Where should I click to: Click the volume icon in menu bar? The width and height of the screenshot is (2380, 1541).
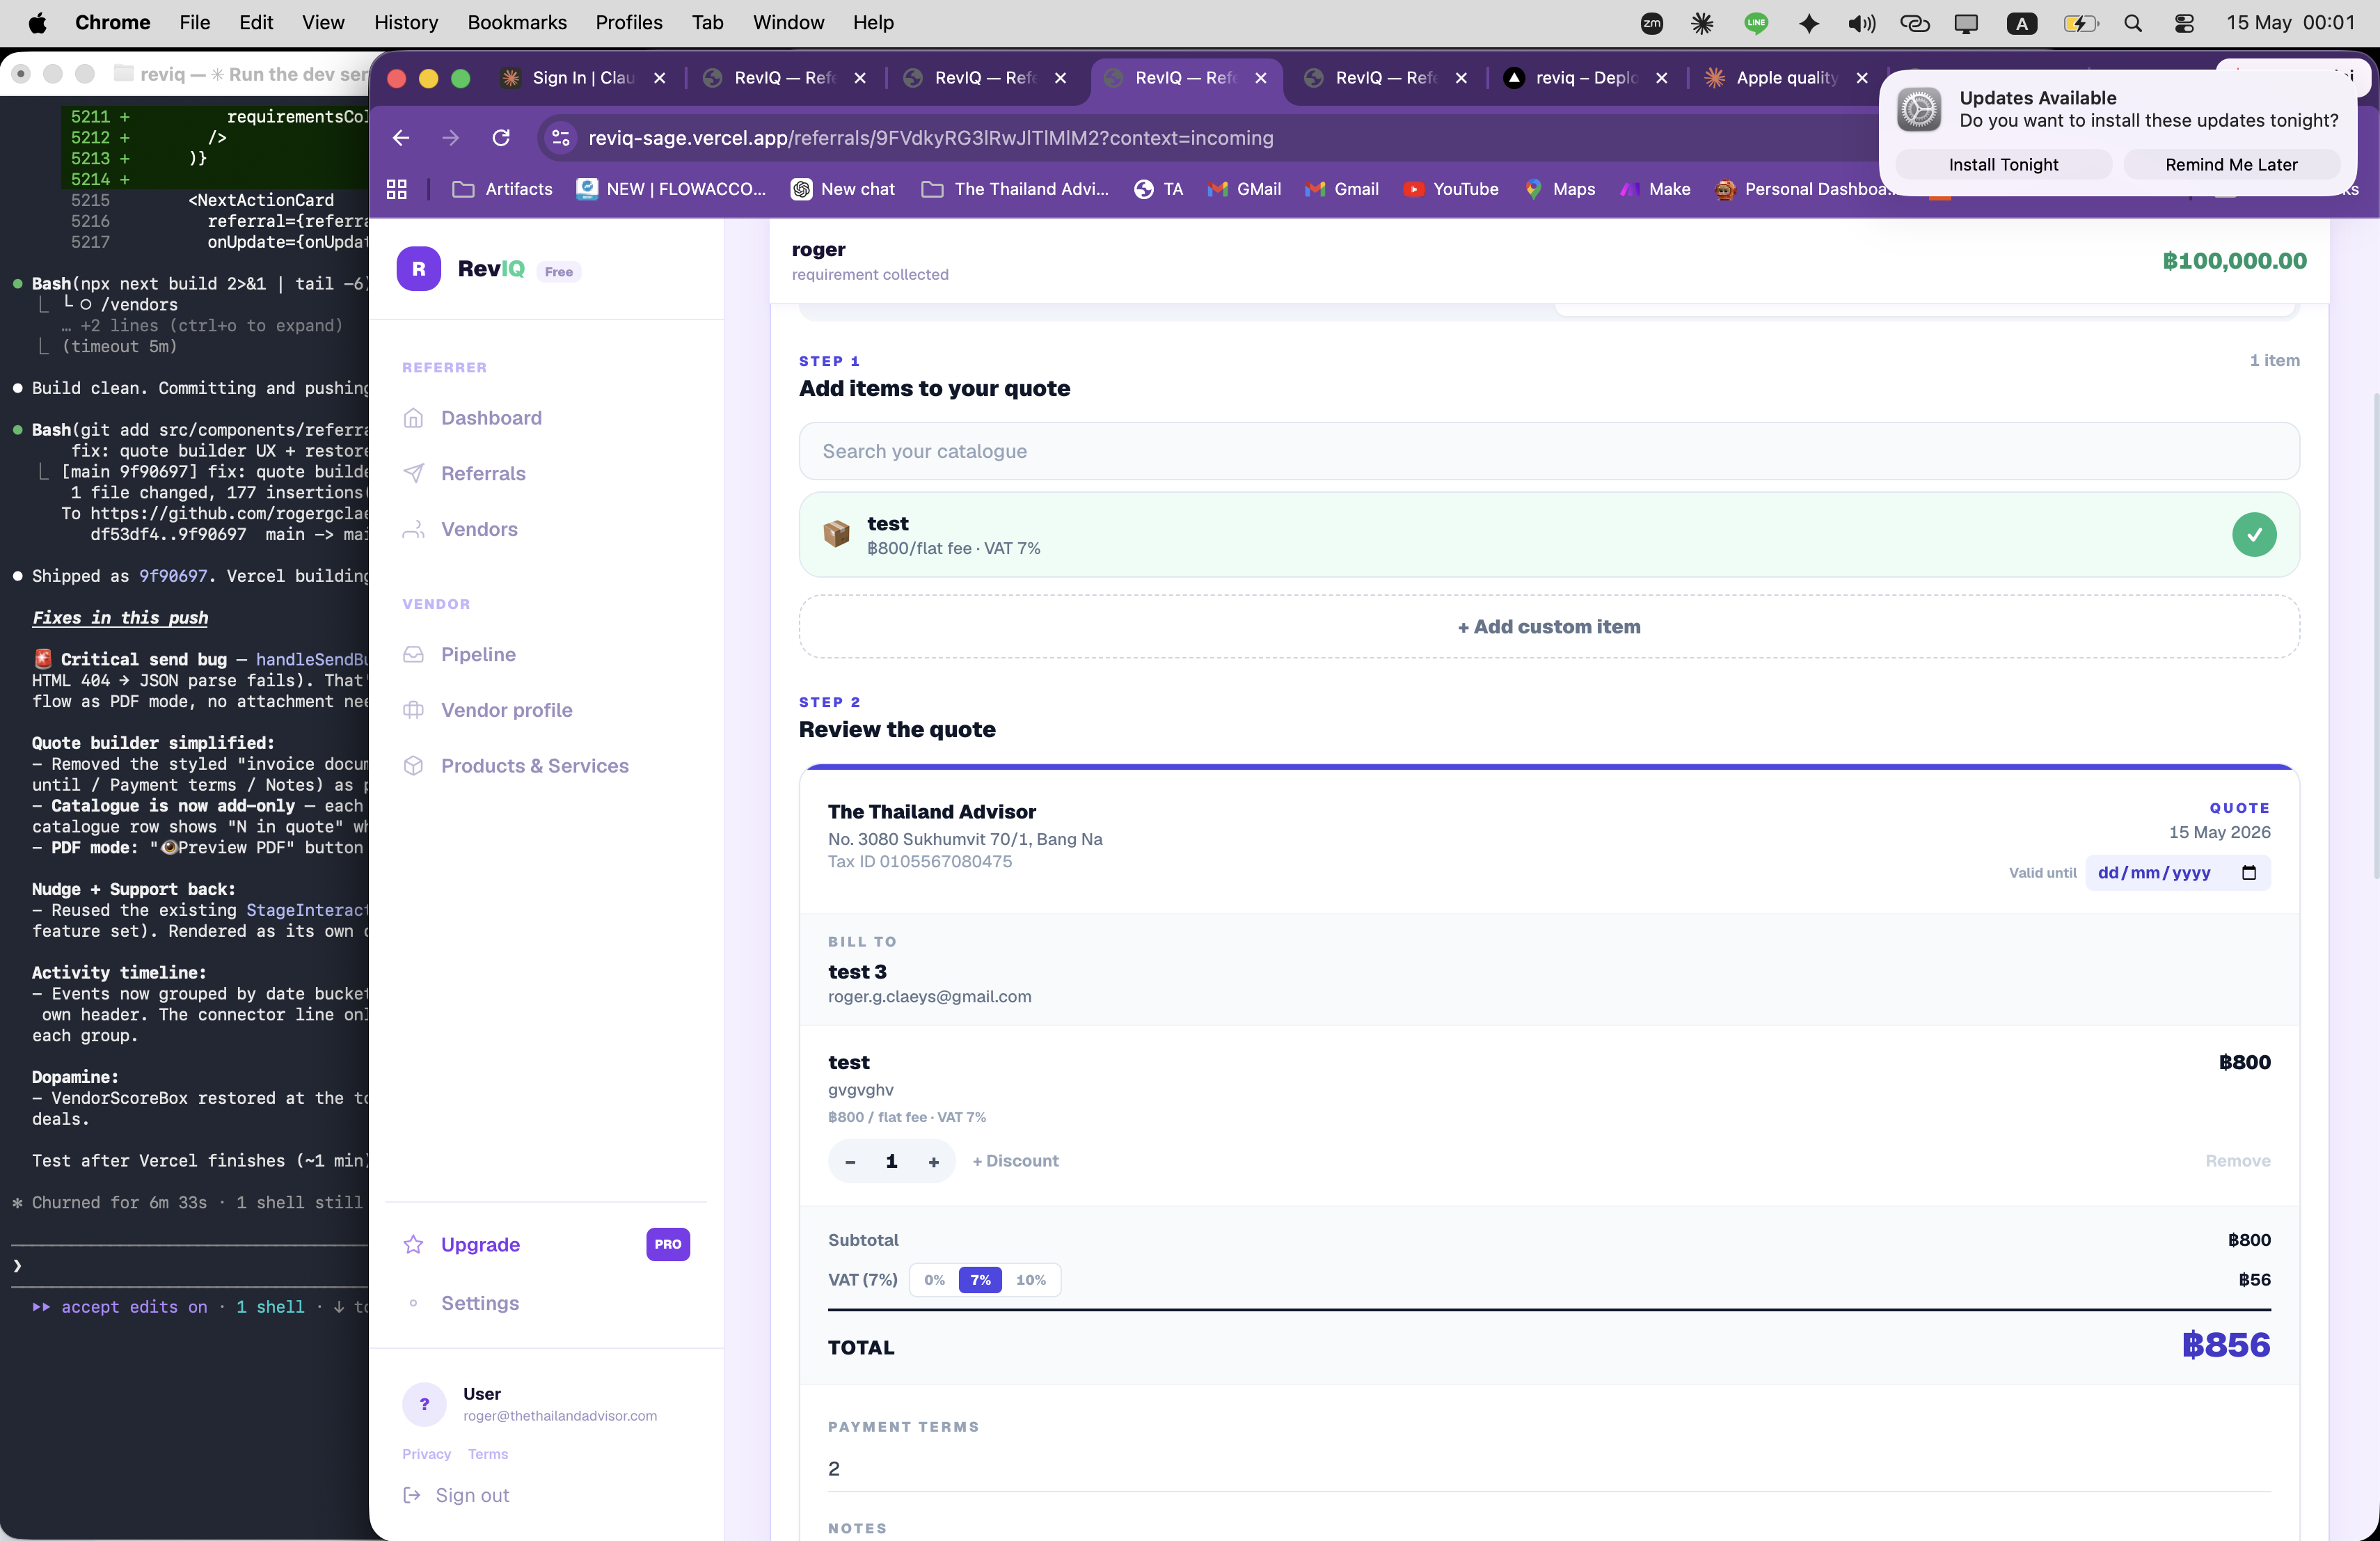(1861, 23)
